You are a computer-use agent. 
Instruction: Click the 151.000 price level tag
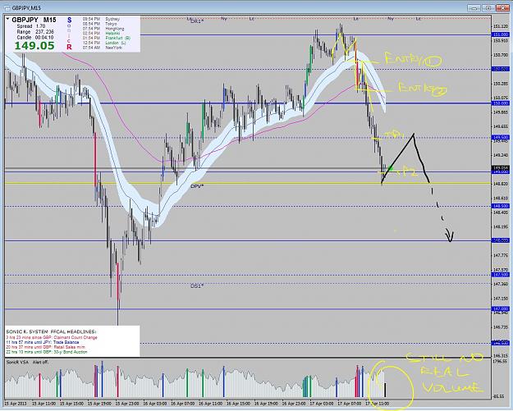[500, 34]
